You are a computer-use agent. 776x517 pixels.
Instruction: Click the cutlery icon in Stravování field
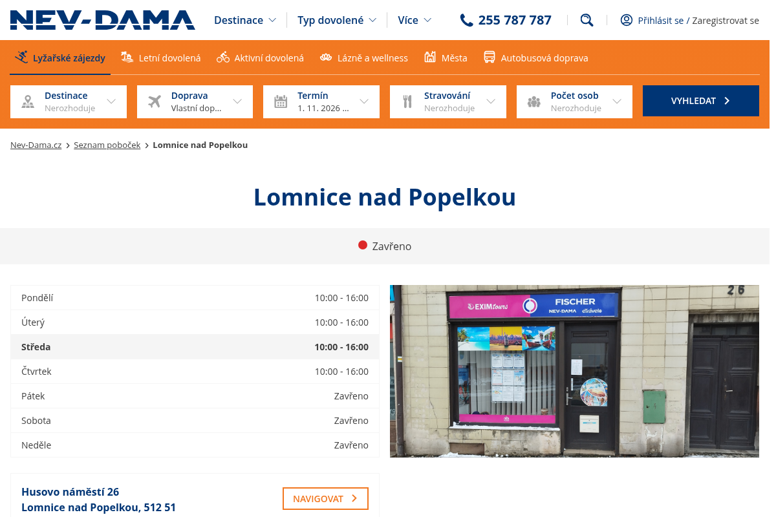(x=407, y=101)
